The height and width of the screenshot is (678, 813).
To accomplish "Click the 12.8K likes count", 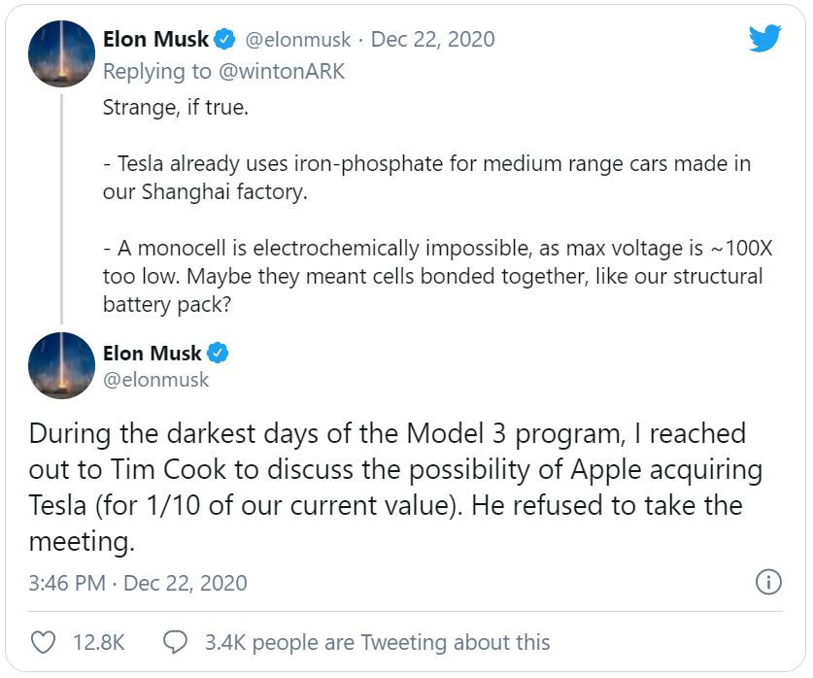I will [x=98, y=642].
